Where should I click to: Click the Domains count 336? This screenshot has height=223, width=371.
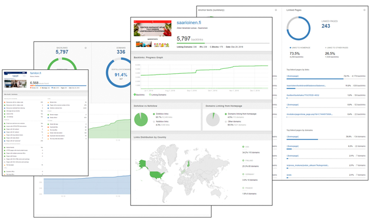click(x=121, y=52)
